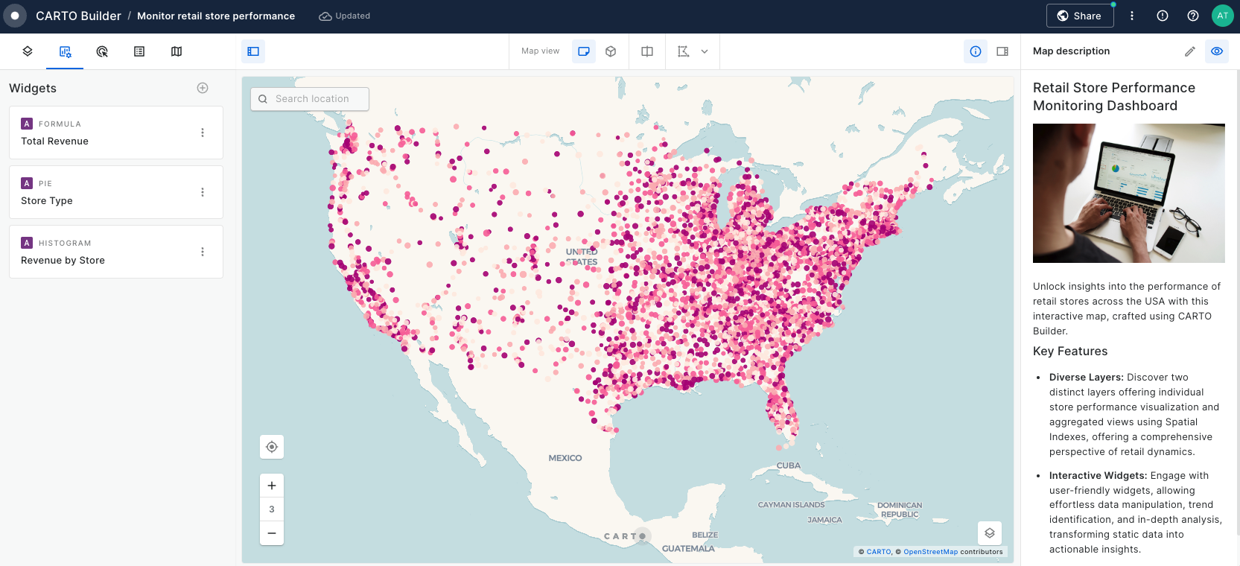The width and height of the screenshot is (1240, 566).
Task: Toggle map description preview eye icon
Action: click(x=1217, y=51)
